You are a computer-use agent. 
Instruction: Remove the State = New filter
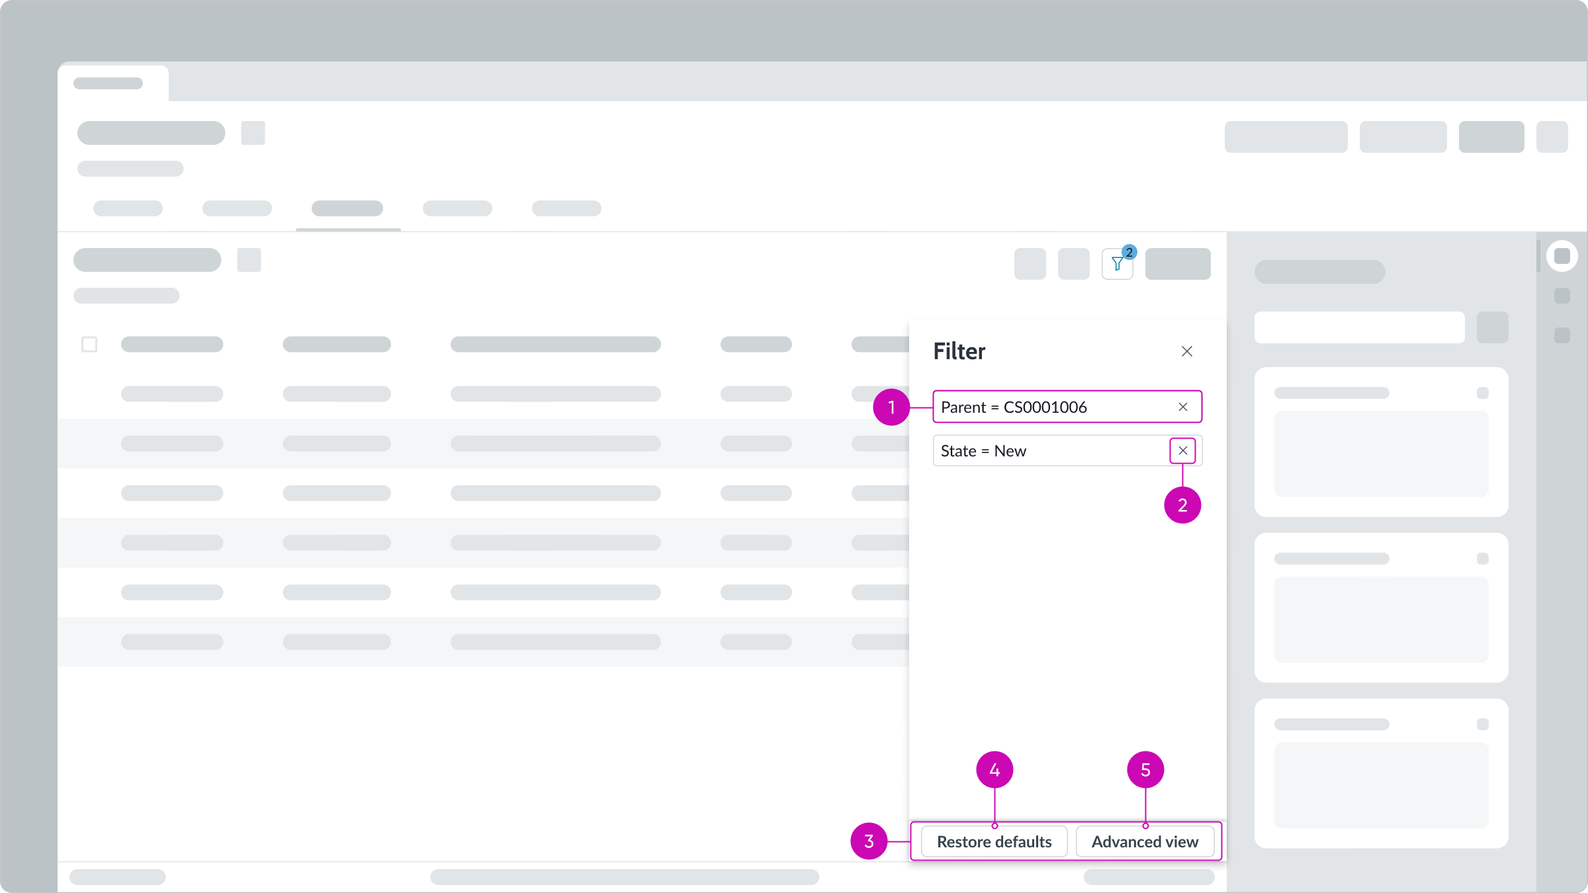[x=1183, y=450]
